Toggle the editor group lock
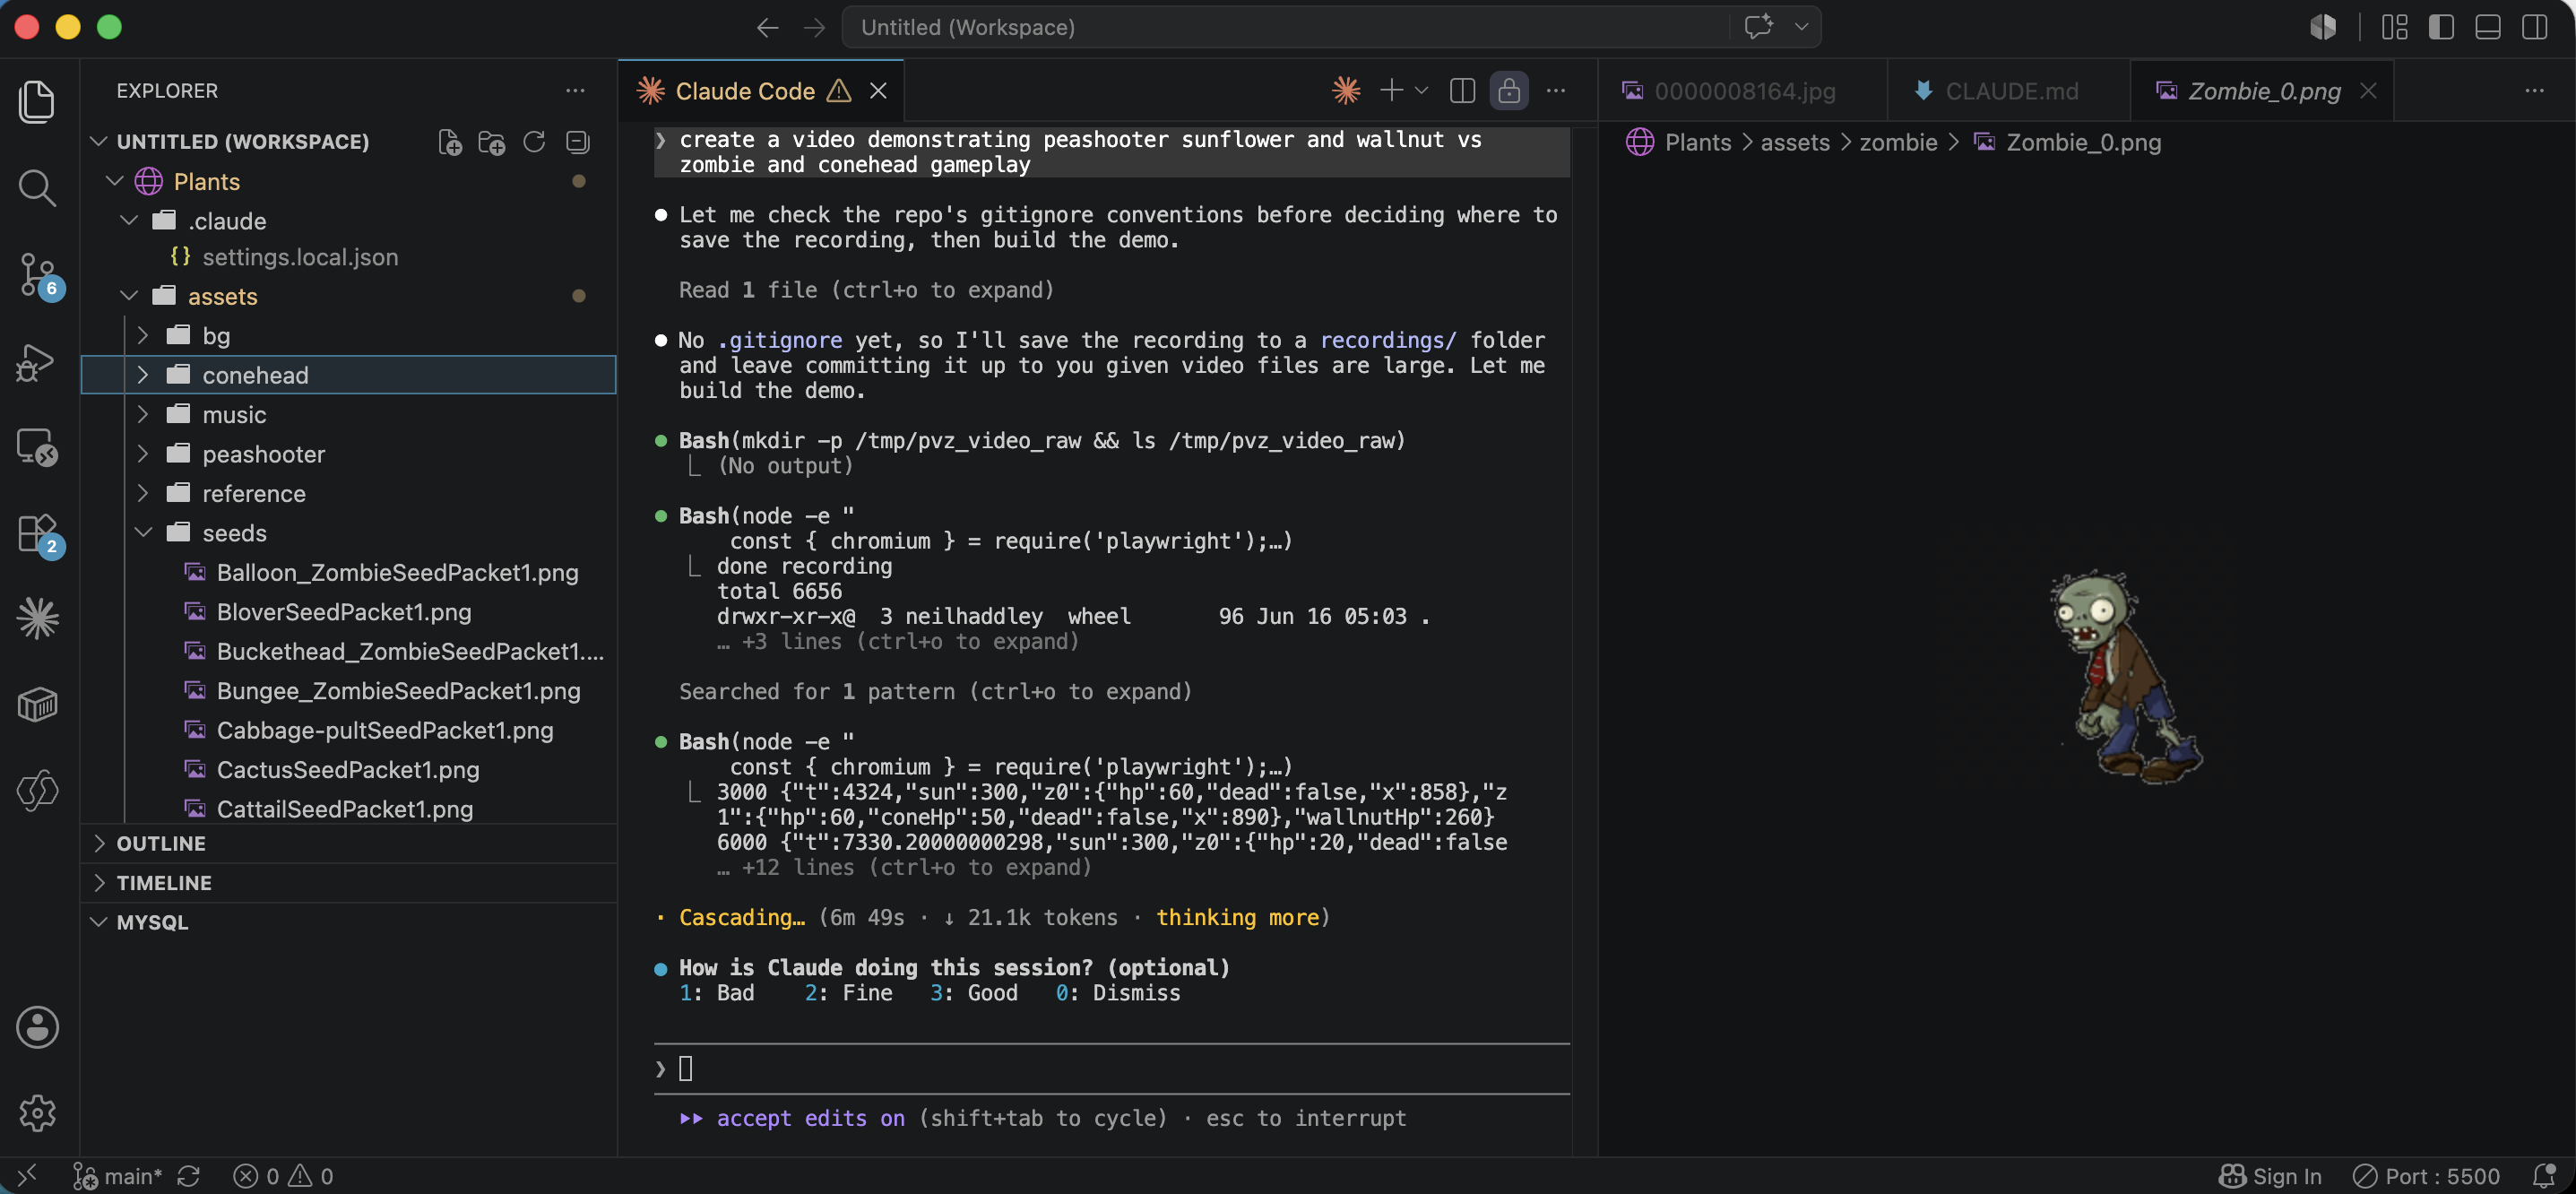The image size is (2576, 1194). click(1509, 91)
